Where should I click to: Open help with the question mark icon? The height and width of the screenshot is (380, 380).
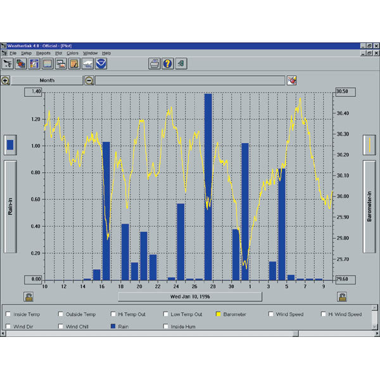(167, 63)
